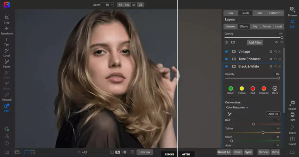This screenshot has height=157, width=299.
Task: Open the Levels tab
Action: pos(245,13)
